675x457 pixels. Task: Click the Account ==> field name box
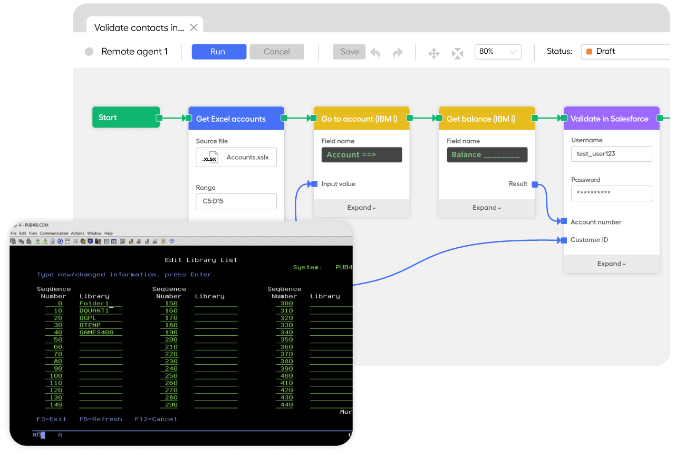[361, 154]
